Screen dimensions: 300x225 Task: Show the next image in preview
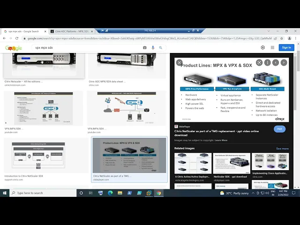point(284,62)
